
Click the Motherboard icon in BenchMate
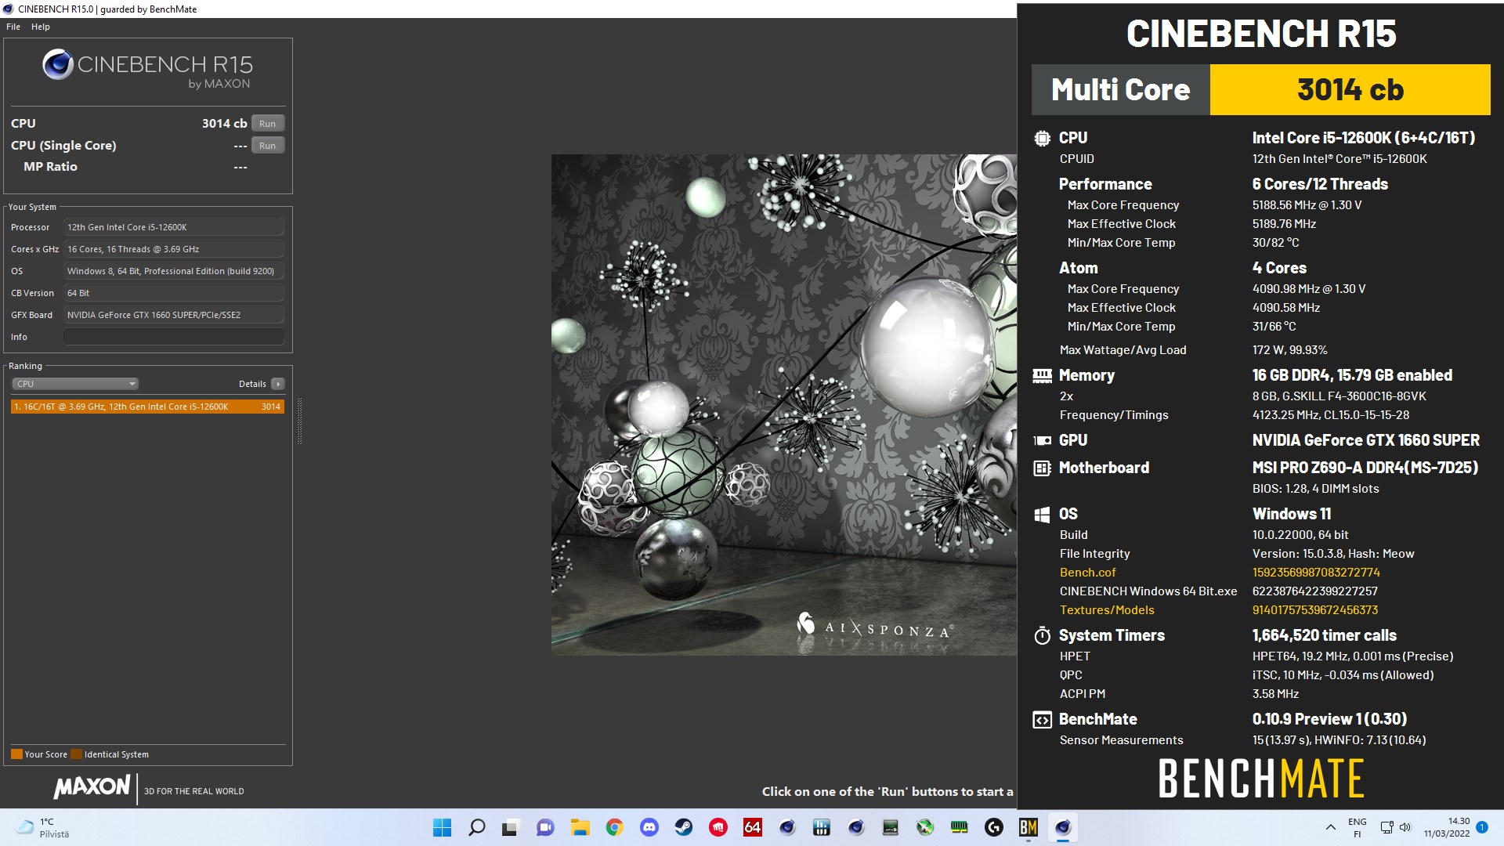pos(1042,468)
